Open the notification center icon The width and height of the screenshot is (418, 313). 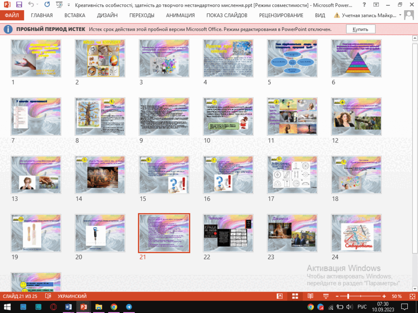click(405, 307)
